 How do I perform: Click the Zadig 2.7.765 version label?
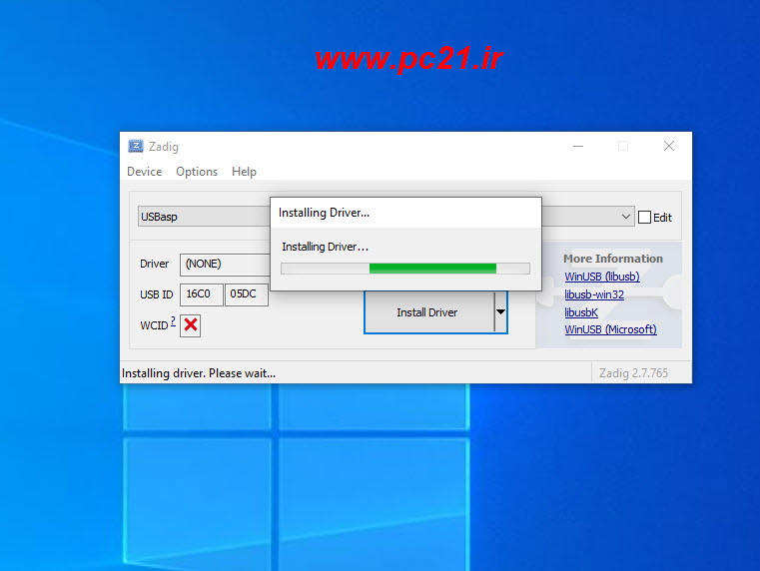click(633, 373)
